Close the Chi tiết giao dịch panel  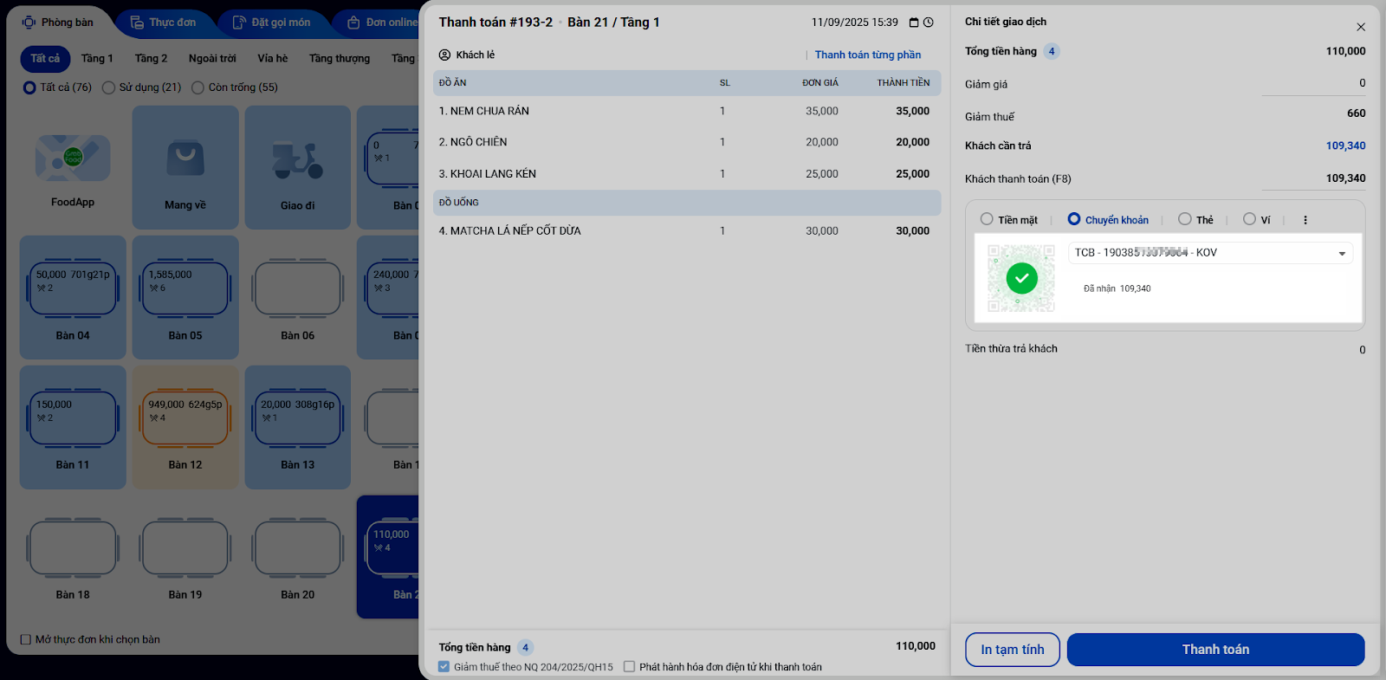pyautogui.click(x=1361, y=27)
